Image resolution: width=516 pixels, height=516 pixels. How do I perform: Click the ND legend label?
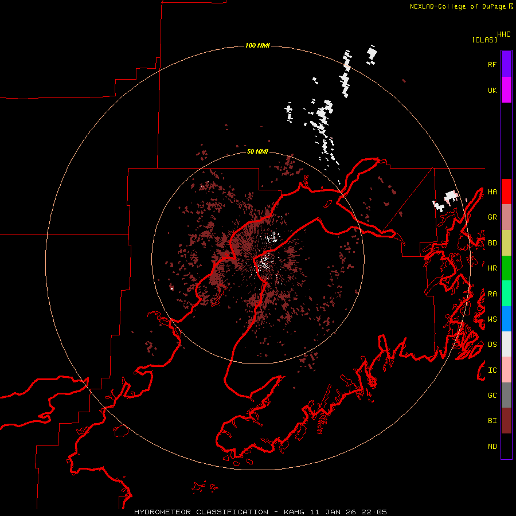(x=492, y=447)
